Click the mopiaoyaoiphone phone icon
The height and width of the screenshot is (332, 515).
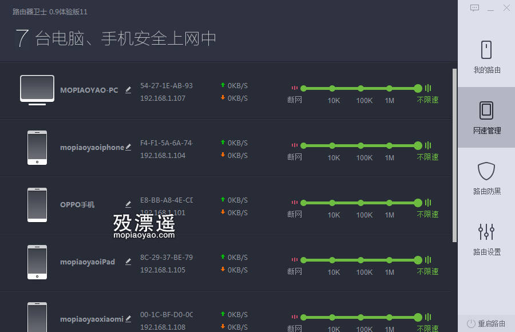[x=37, y=148]
